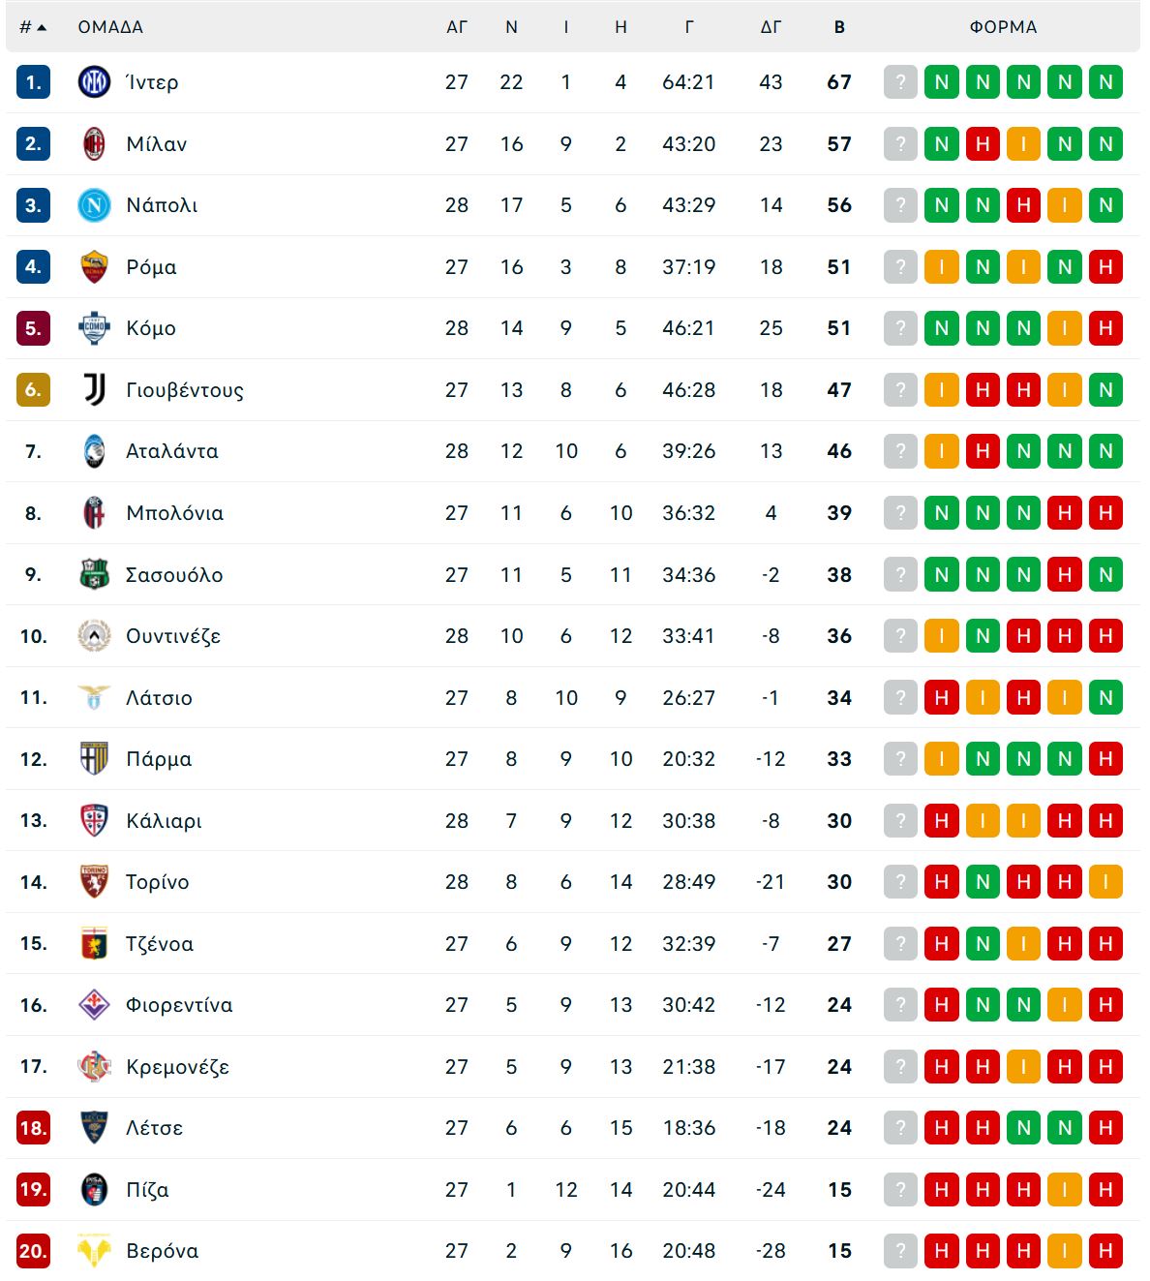This screenshot has width=1150, height=1281.
Task: Click Lecce's red position 18 badge
Action: [x=33, y=1128]
